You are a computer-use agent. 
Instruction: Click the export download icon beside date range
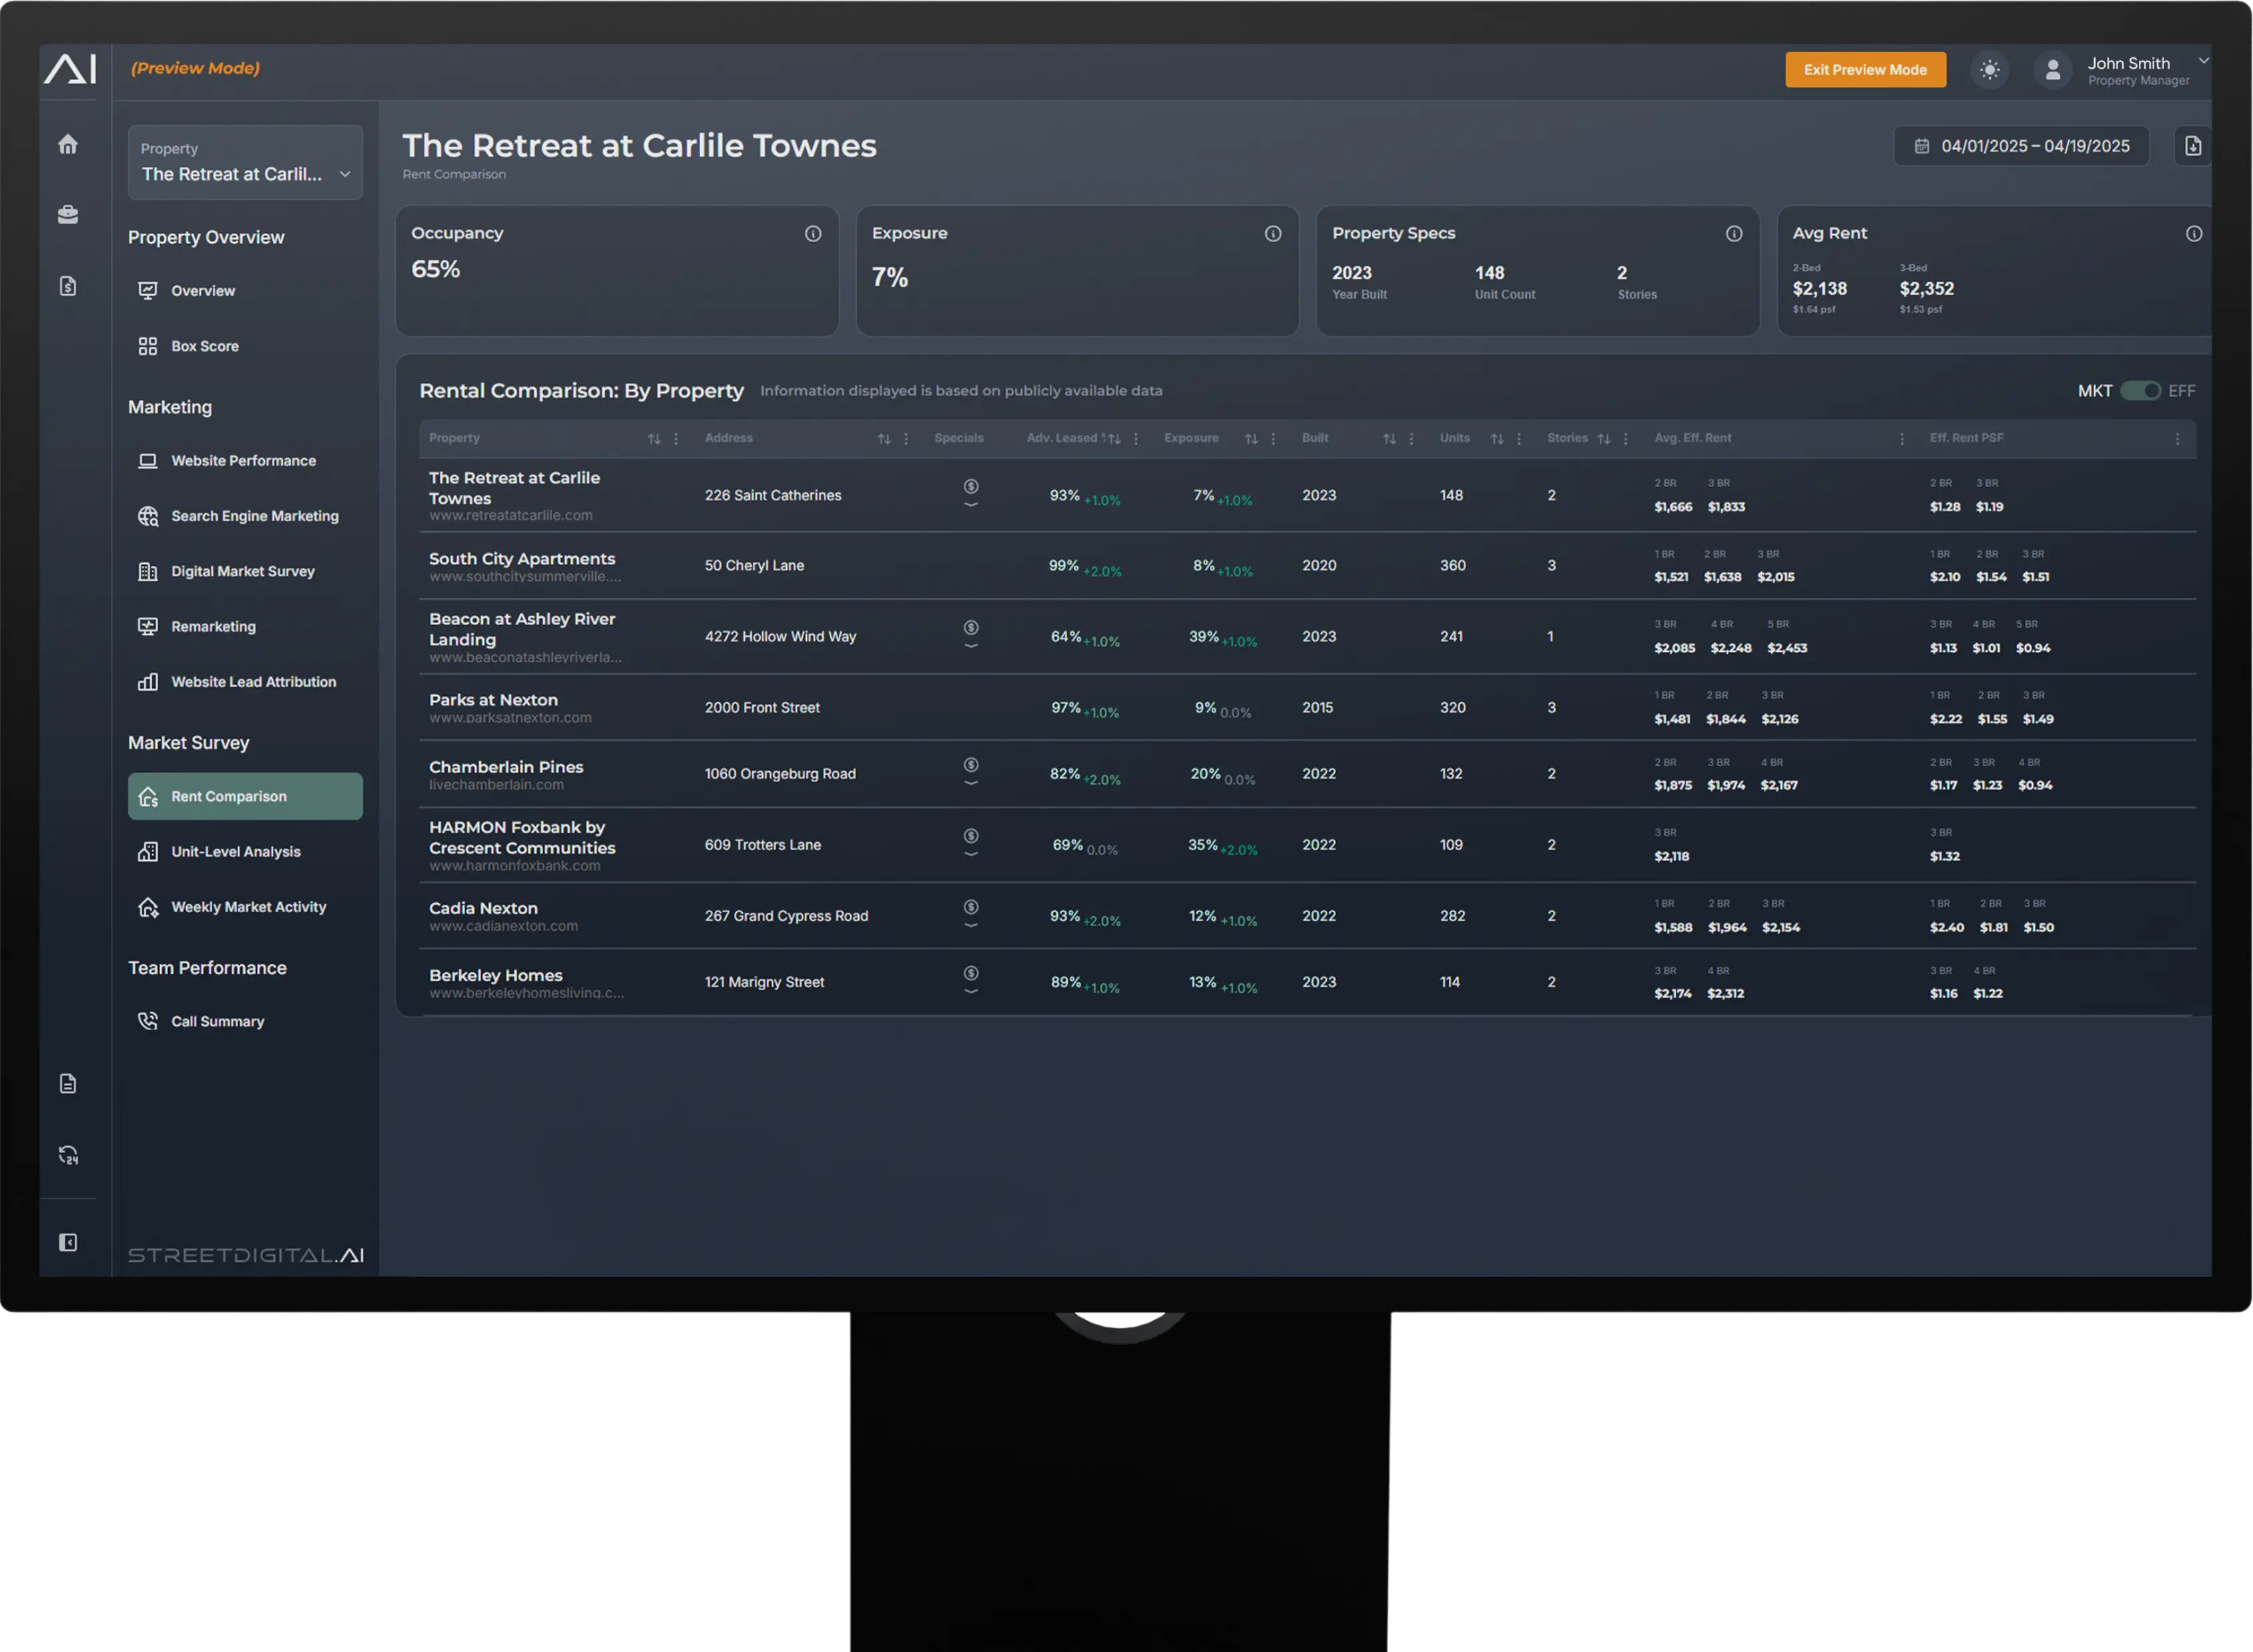click(2193, 146)
